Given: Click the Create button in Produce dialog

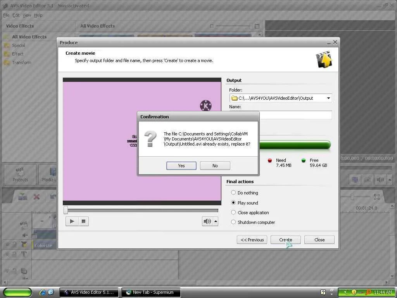Looking at the screenshot, I should tap(286, 240).
